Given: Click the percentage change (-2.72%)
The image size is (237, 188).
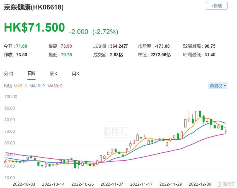Looking at the screenshot, I should tap(105, 32).
